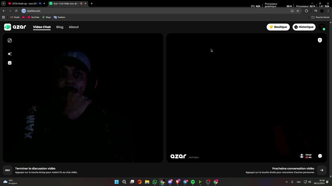This screenshot has width=332, height=186.
Task: Open the Gmail bookmark
Action: pyautogui.click(x=15, y=17)
